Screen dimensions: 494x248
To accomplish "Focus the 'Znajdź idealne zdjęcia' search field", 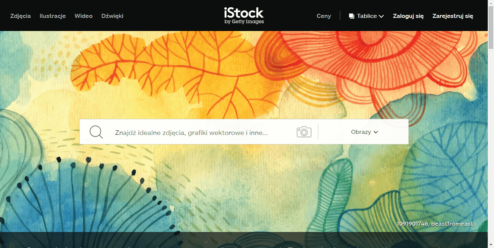I will tap(200, 132).
